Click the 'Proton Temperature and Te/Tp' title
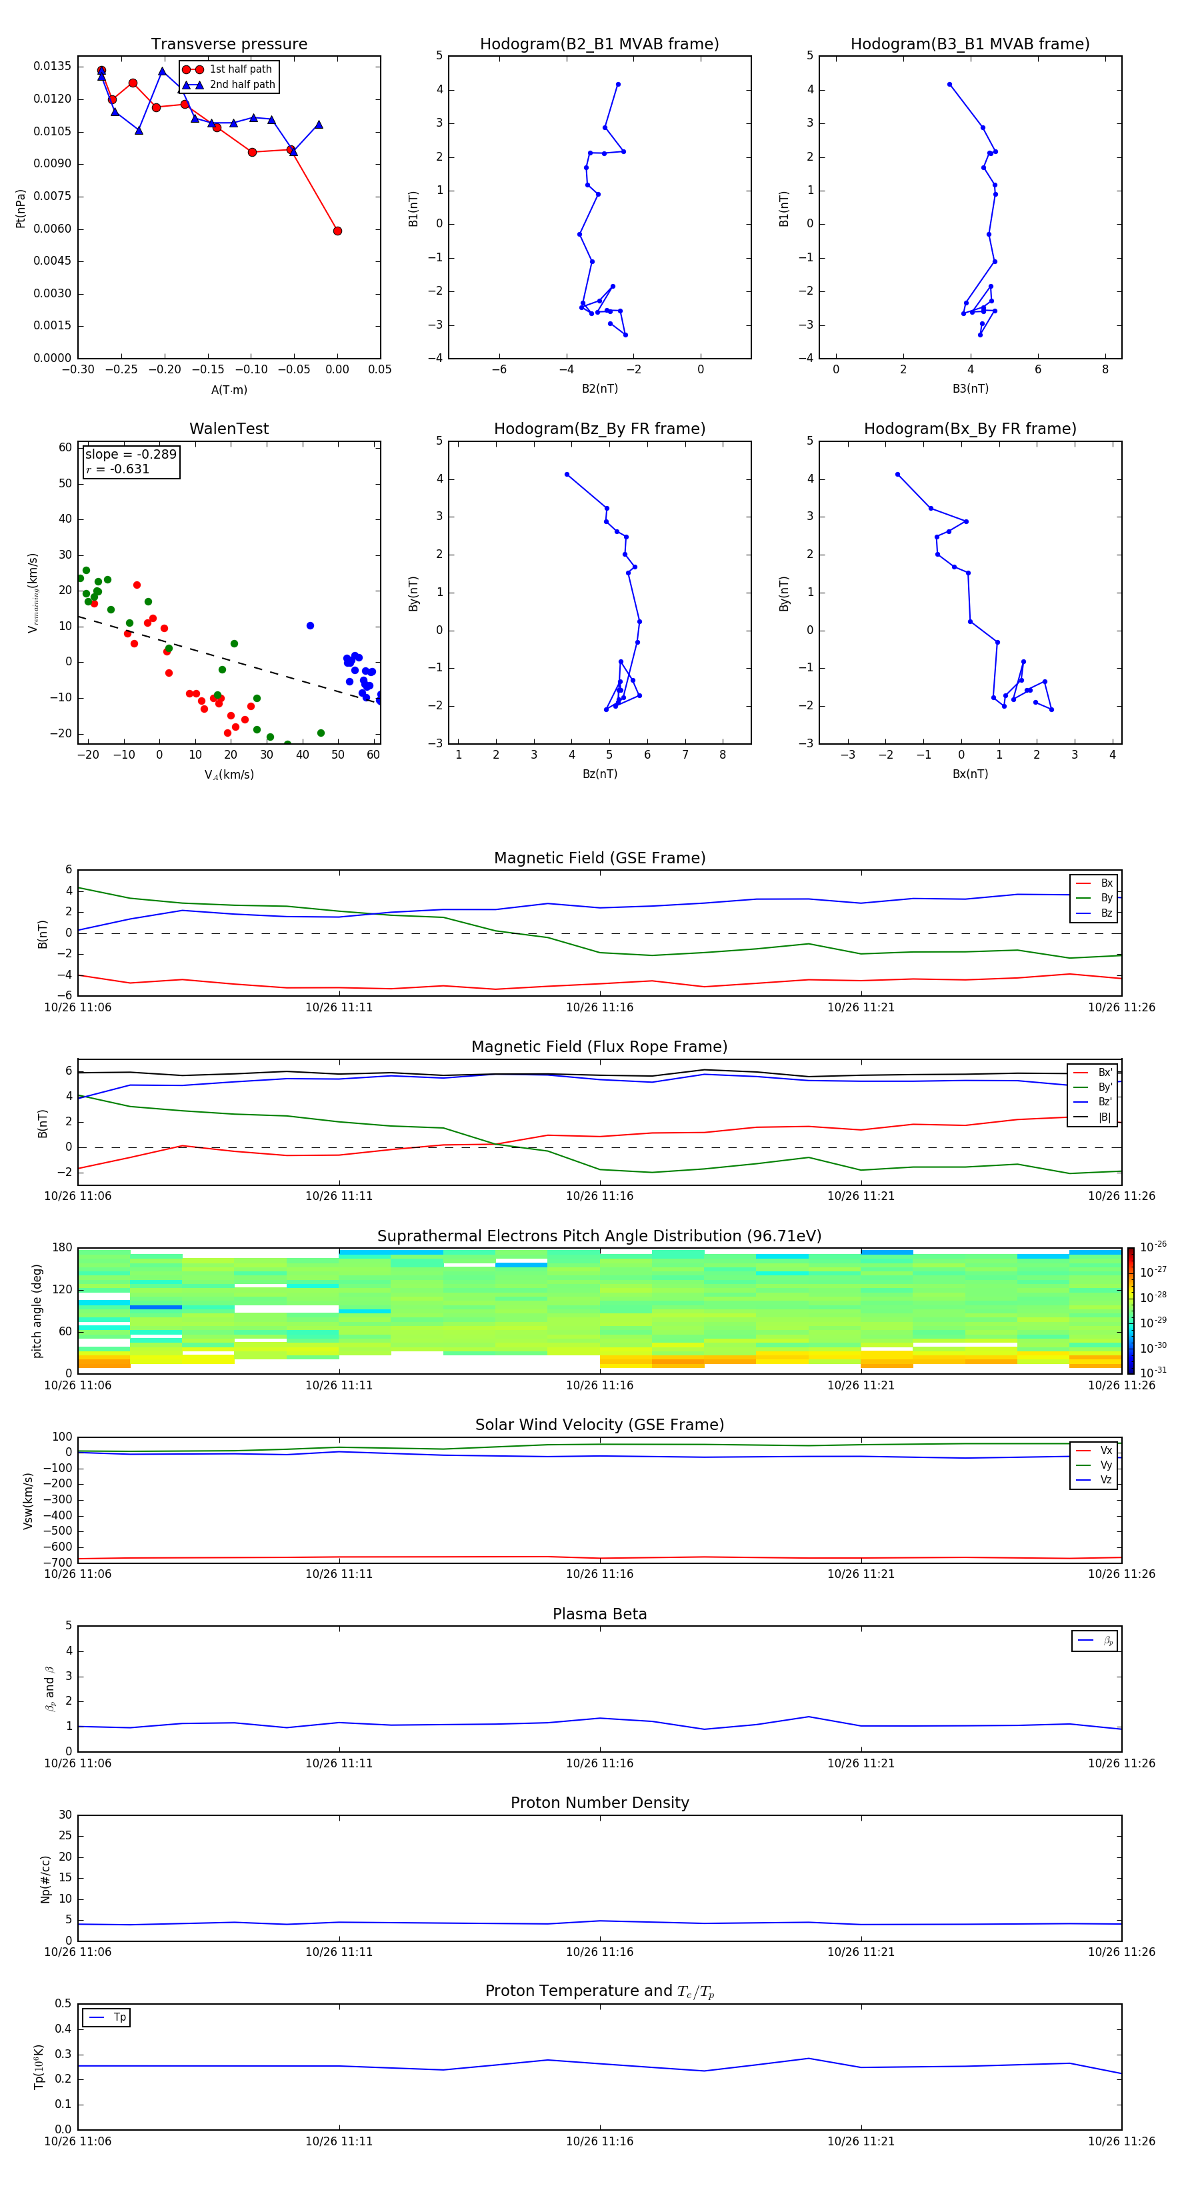 [599, 1991]
